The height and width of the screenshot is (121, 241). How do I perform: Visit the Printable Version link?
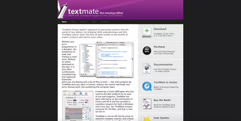(x=165, y=69)
